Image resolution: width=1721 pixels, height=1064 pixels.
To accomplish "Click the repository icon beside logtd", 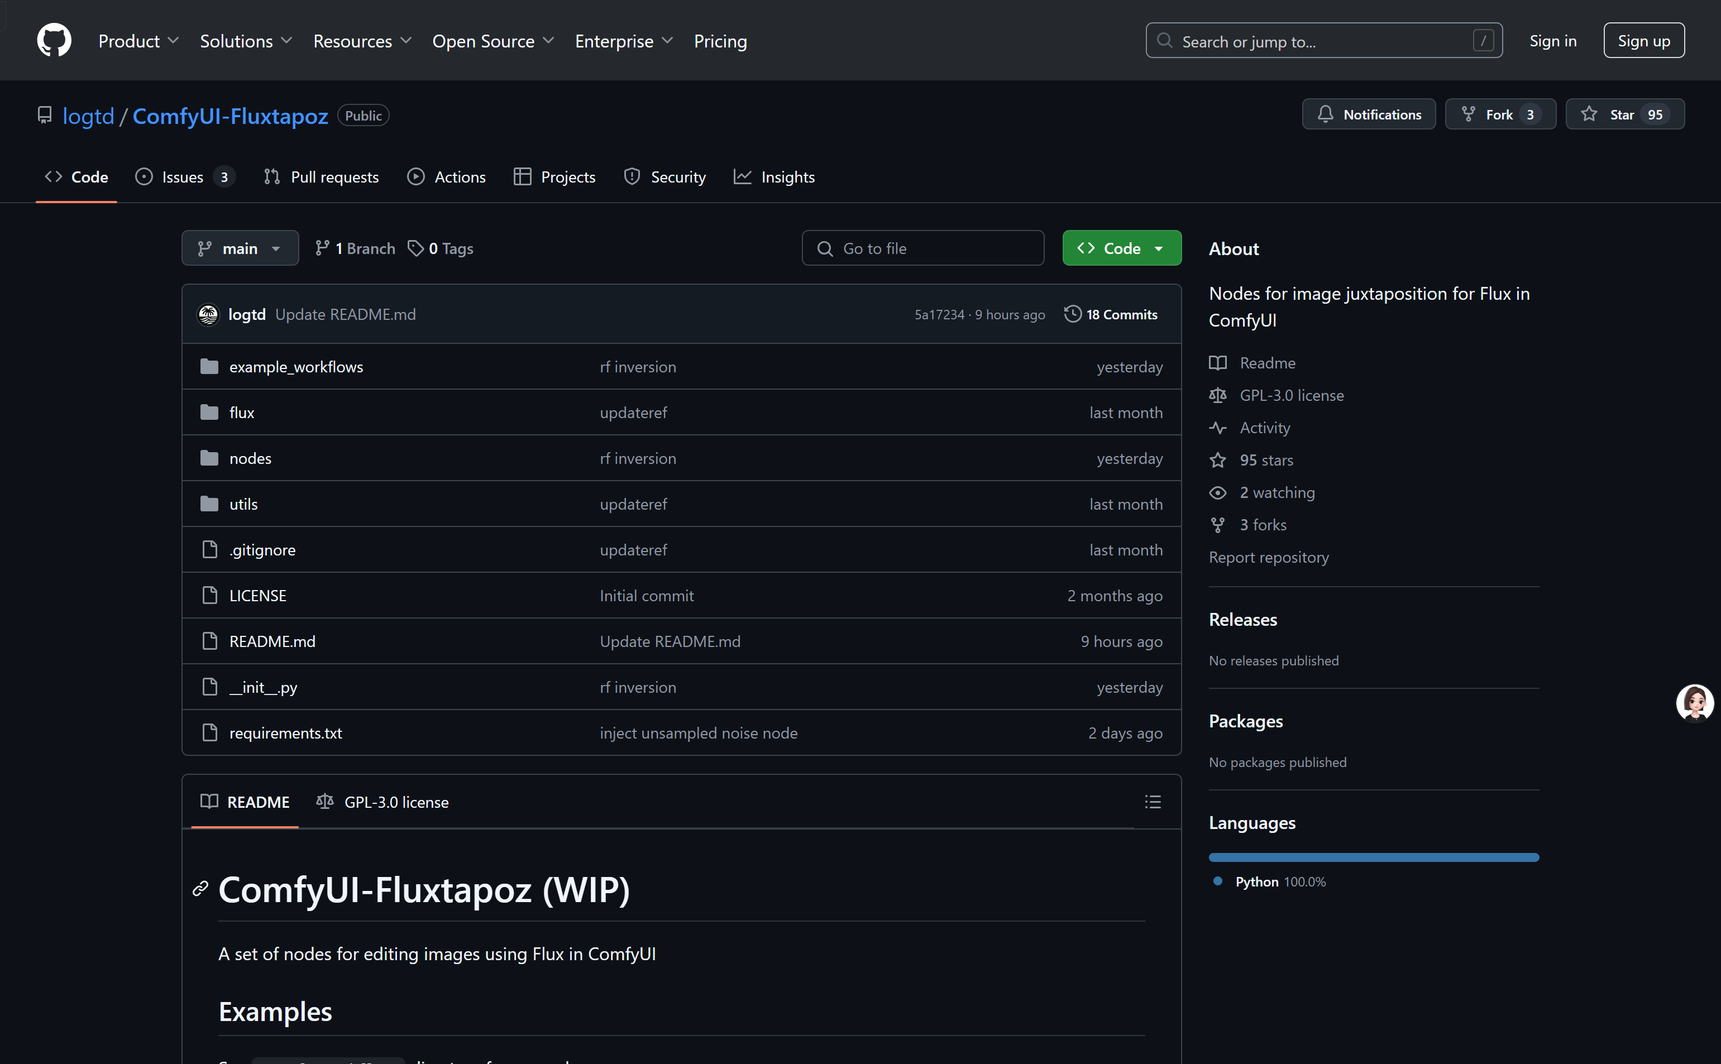I will pyautogui.click(x=45, y=116).
